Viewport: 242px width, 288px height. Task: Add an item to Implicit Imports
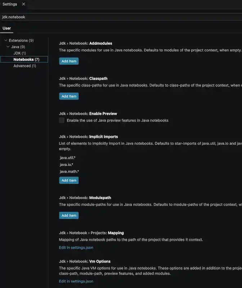pos(69,180)
